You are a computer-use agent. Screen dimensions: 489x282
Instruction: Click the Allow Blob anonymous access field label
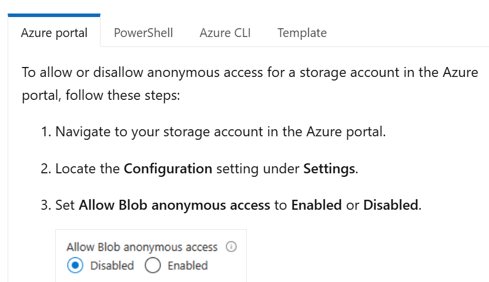click(142, 247)
